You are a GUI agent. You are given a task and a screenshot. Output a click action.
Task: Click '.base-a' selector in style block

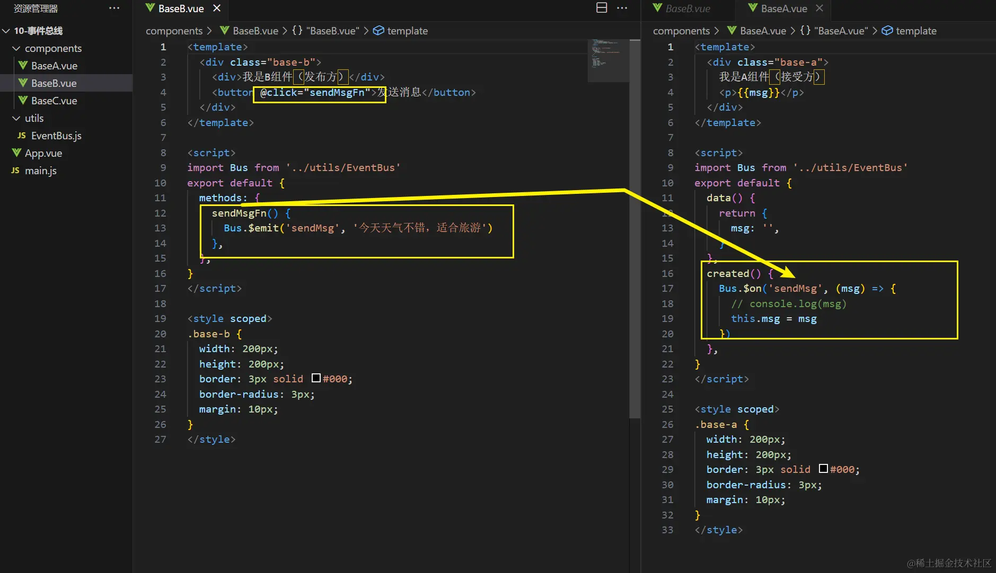(716, 424)
